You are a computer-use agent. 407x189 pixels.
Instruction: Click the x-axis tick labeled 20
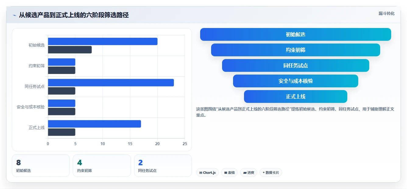pos(157,144)
